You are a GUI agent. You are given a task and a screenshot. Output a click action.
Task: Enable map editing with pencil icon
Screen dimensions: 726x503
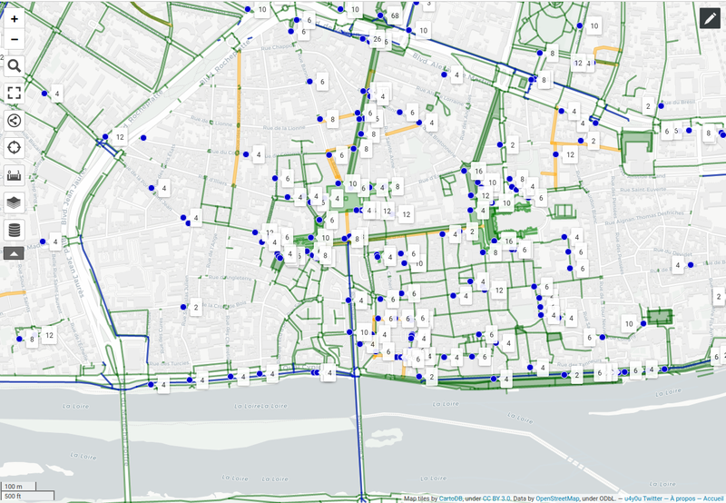[x=710, y=16]
